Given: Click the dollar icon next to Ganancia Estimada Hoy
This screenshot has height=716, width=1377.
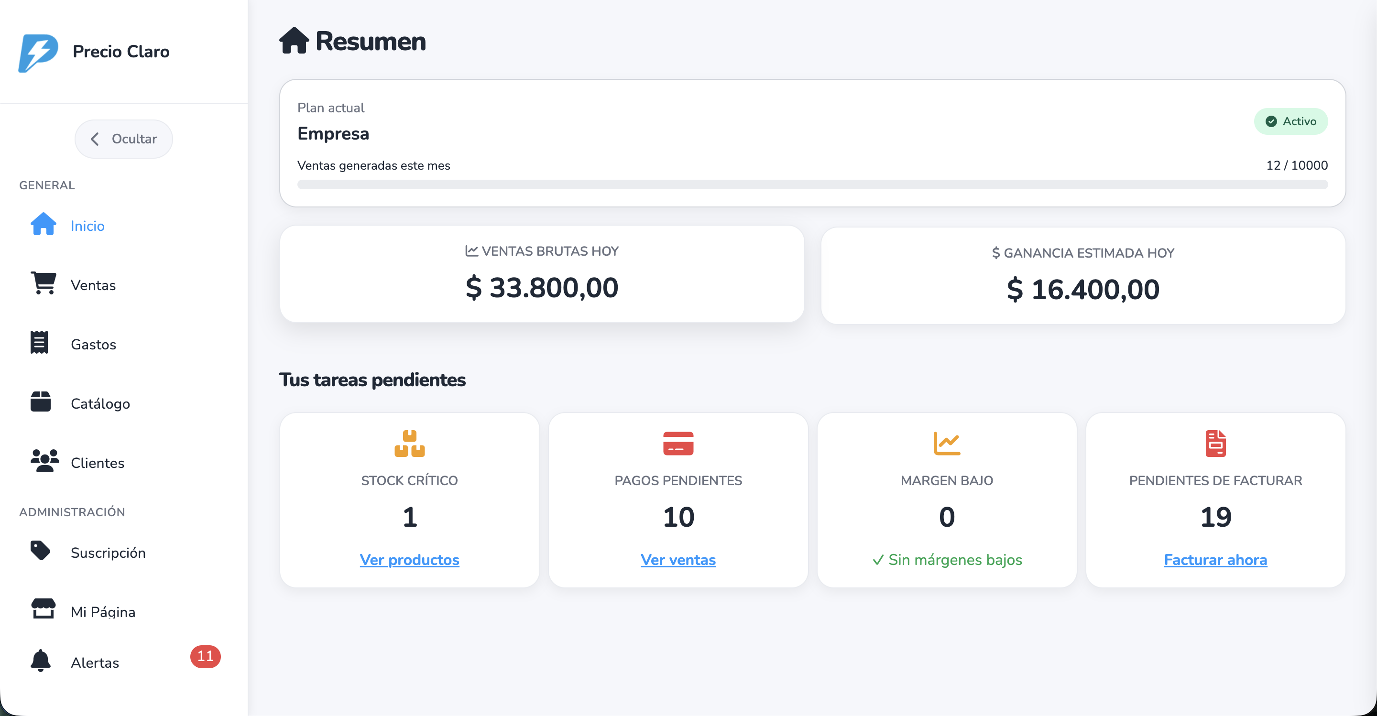Looking at the screenshot, I should [x=996, y=253].
